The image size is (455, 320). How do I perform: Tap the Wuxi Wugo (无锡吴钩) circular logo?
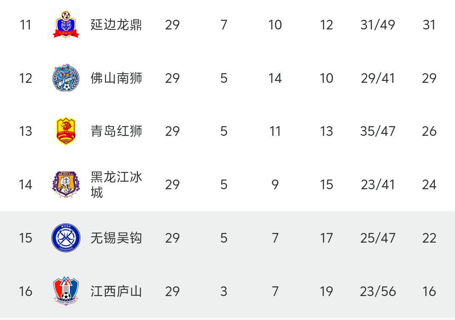point(66,238)
